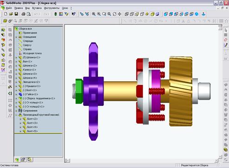This screenshot has width=229, height=168.
Task: Select the Rotate View tool
Action: pyautogui.click(x=114, y=14)
